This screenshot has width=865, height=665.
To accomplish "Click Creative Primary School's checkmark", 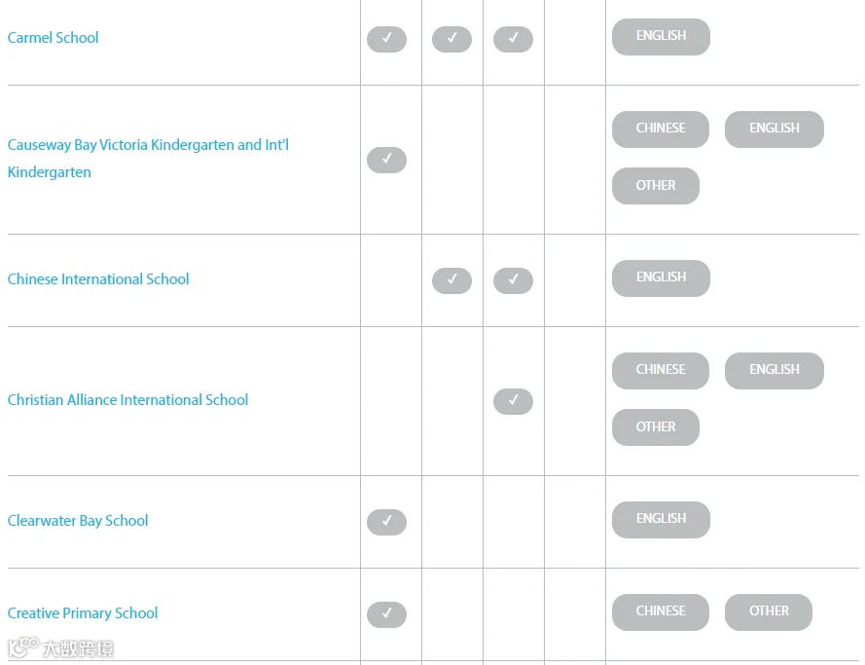I will coord(386,614).
